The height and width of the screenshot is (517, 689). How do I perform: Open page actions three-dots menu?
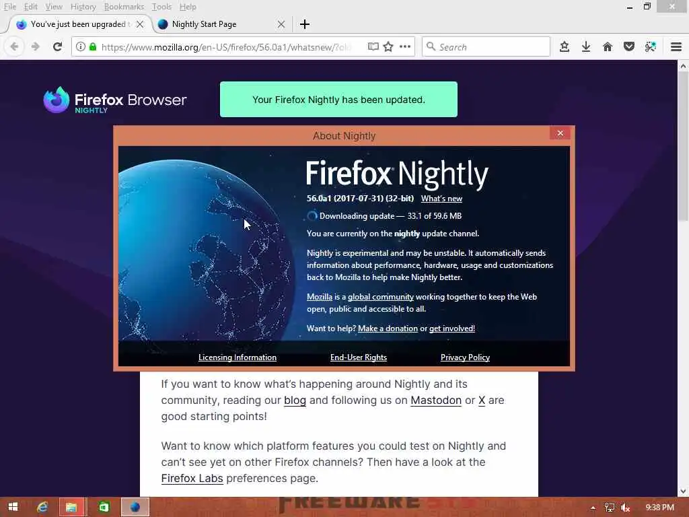tap(405, 46)
